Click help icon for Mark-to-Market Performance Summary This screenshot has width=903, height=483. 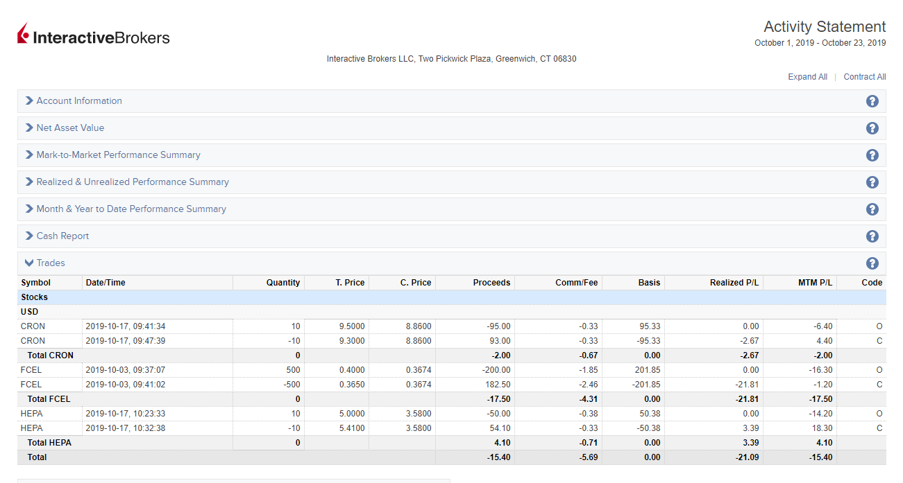(872, 155)
